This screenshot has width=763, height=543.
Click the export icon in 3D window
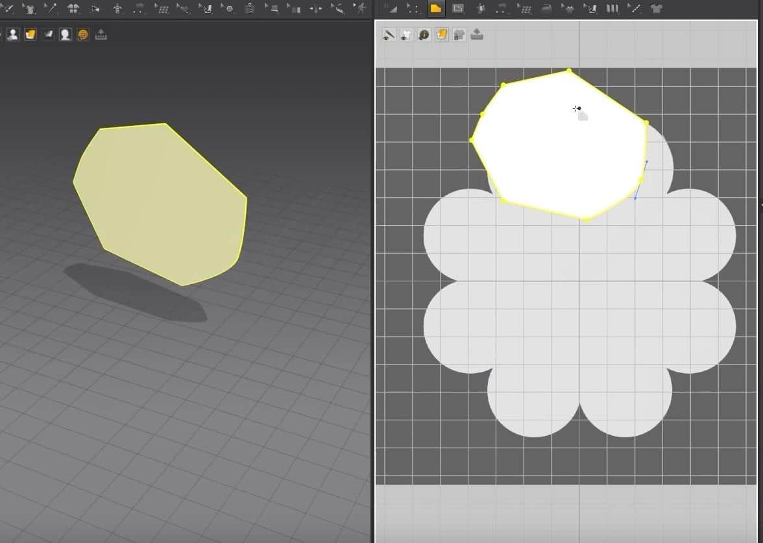(101, 34)
